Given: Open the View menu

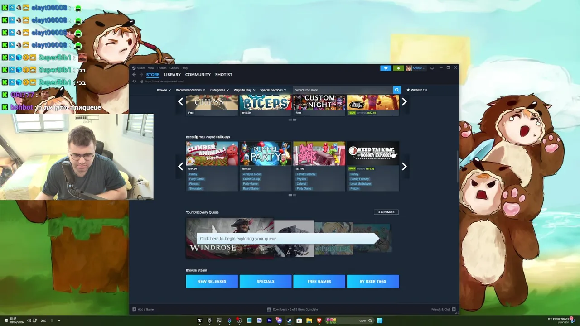Looking at the screenshot, I should (x=151, y=68).
